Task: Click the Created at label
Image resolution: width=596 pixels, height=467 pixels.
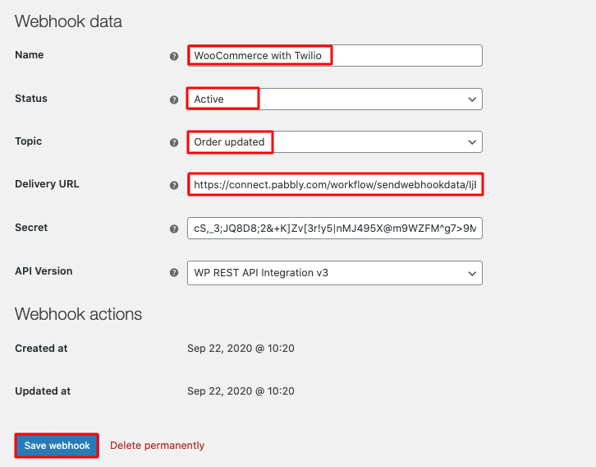Action: coord(41,349)
